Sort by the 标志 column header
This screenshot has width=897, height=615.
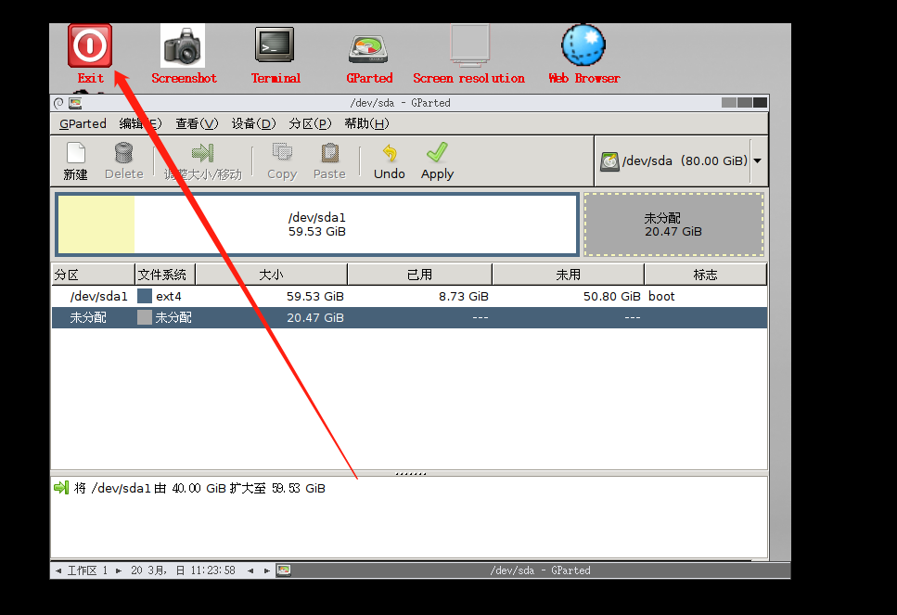(705, 275)
